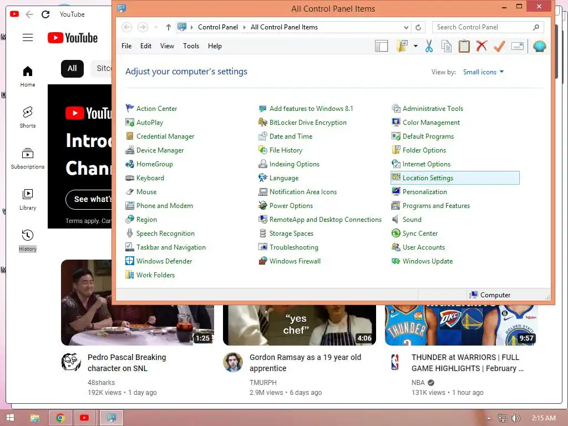
Task: Open Pedro Pascal SNL video thumbnail
Action: 138,302
